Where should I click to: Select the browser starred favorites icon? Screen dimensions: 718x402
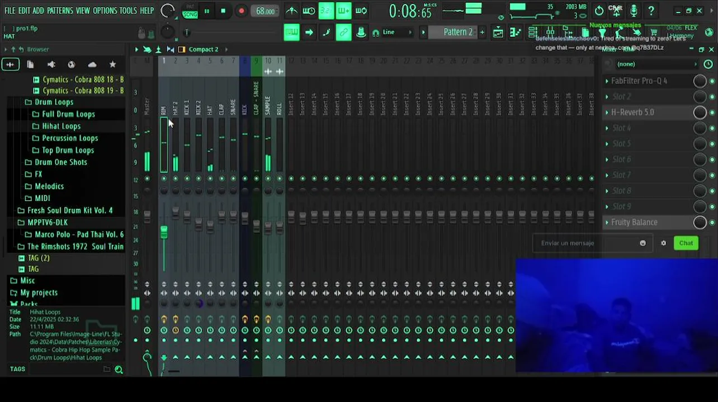click(112, 65)
